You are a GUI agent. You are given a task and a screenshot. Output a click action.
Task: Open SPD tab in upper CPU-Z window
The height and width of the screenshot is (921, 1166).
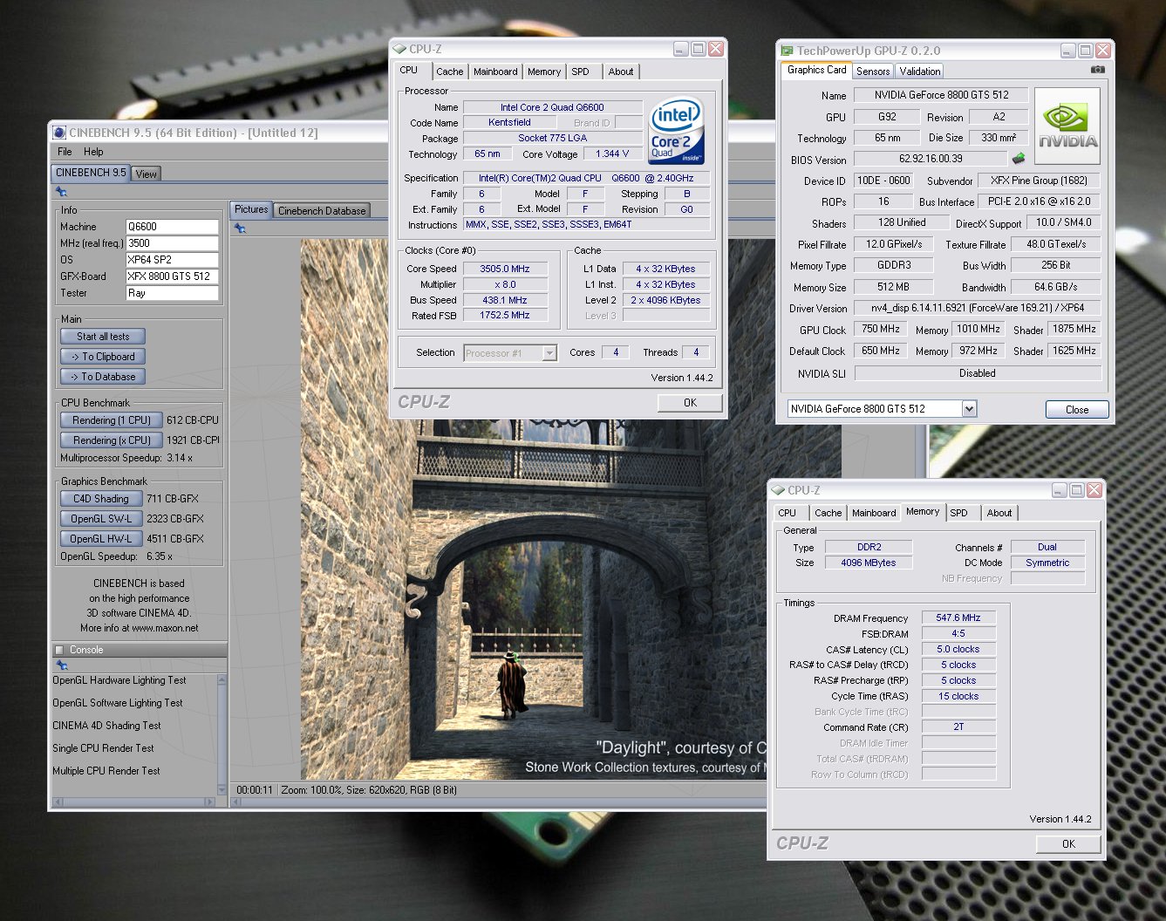[x=581, y=72]
